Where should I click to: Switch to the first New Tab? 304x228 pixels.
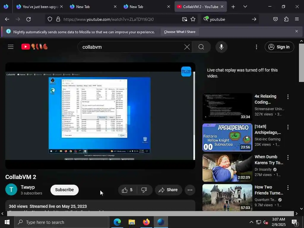pyautogui.click(x=93, y=7)
